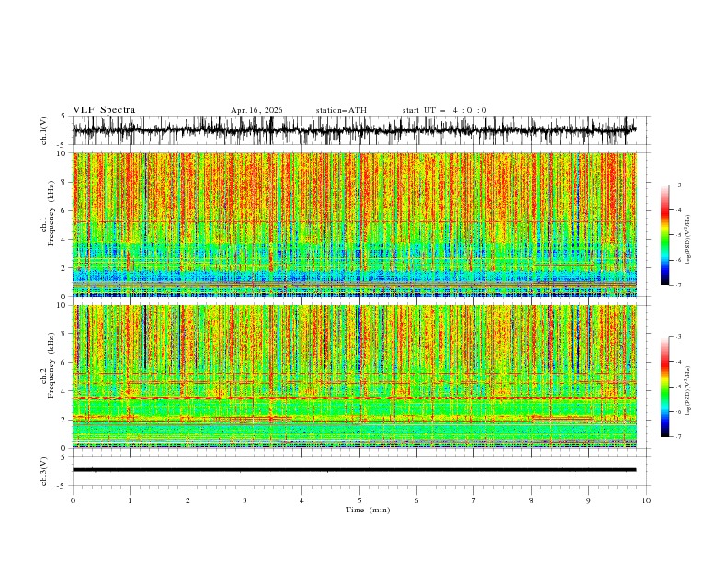Click the ch.2 "Frequency (kHz)" axis label
Screen dimensions: 728x562
pos(51,365)
